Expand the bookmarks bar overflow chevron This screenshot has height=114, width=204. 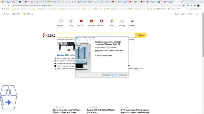click(187, 9)
